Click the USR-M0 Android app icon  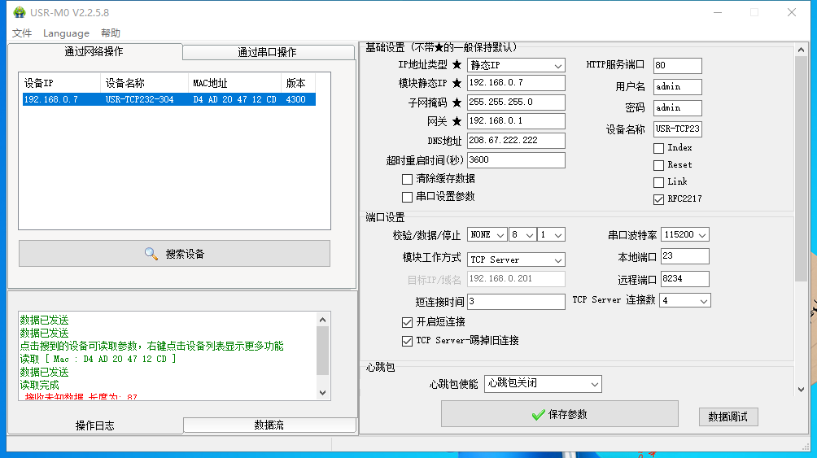coord(19,12)
